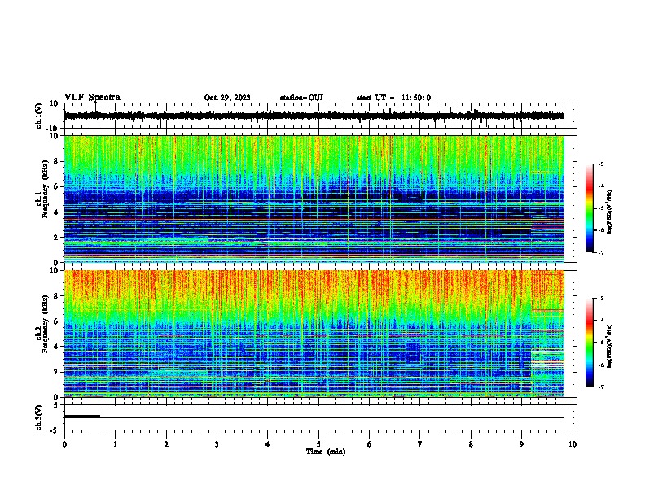Screen dimensions: 645x498
Task: Click the 'start UT = 11:50:0' label
Action: (393, 98)
